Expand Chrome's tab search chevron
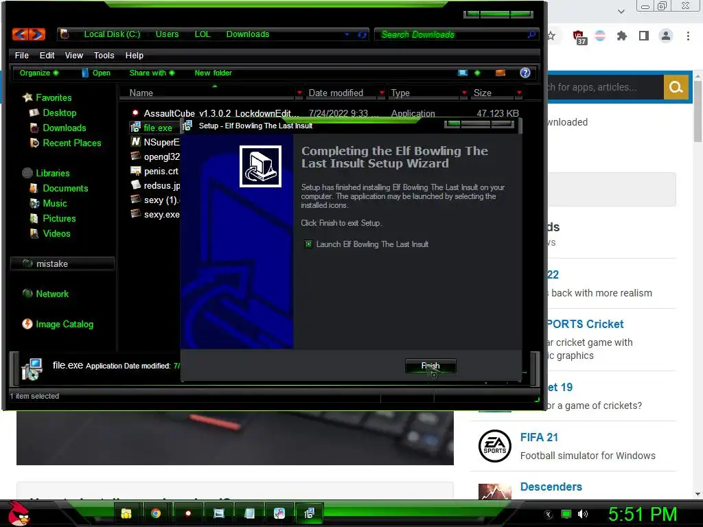Screen dimensions: 703x527 (621, 11)
